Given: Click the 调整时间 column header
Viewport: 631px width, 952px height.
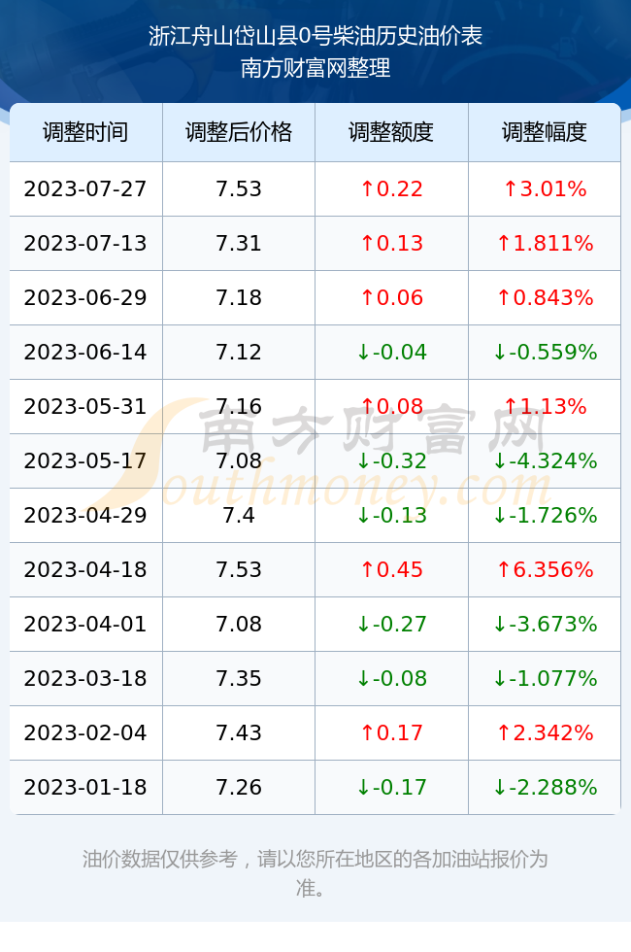Looking at the screenshot, I should tap(85, 132).
